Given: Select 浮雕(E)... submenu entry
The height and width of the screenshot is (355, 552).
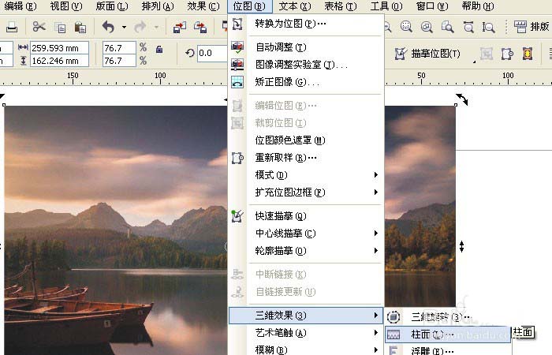Looking at the screenshot, I should 448,351.
